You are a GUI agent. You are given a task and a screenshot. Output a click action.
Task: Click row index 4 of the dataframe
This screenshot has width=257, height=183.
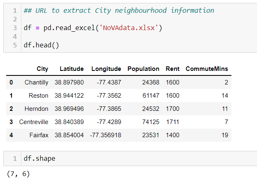pos(11,135)
